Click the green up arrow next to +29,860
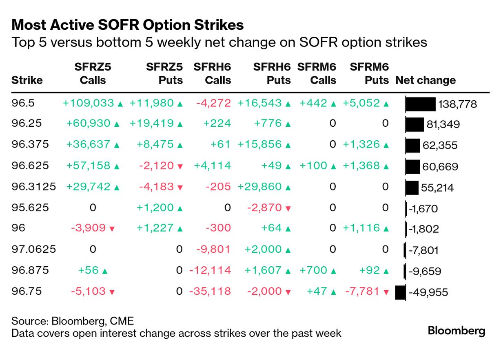501x349 pixels. click(x=288, y=188)
